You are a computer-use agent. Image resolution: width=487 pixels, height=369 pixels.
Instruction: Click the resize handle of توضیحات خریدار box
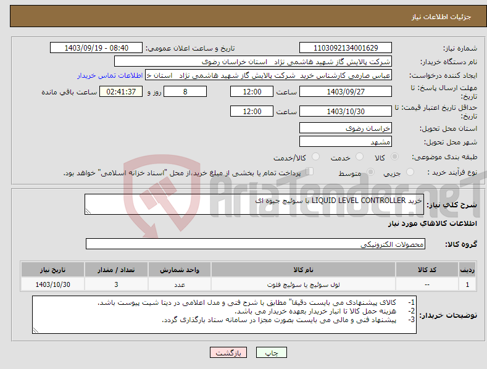(x=36, y=330)
